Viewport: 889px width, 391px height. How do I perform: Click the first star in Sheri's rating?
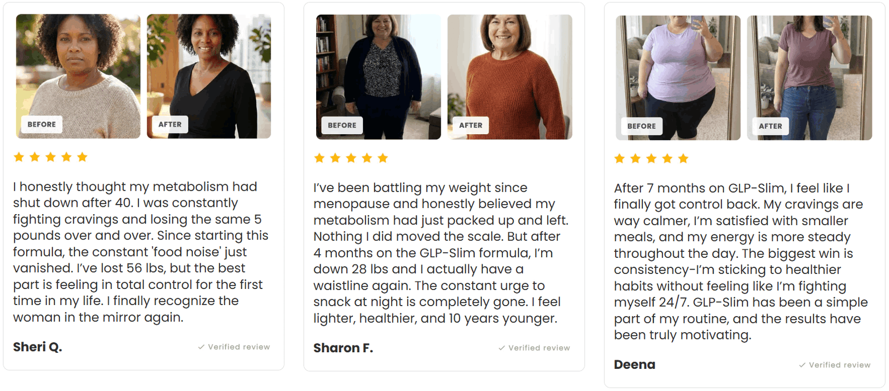(19, 157)
